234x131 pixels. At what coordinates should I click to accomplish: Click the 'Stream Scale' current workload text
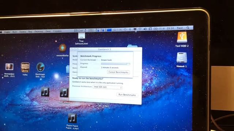tap(106, 60)
